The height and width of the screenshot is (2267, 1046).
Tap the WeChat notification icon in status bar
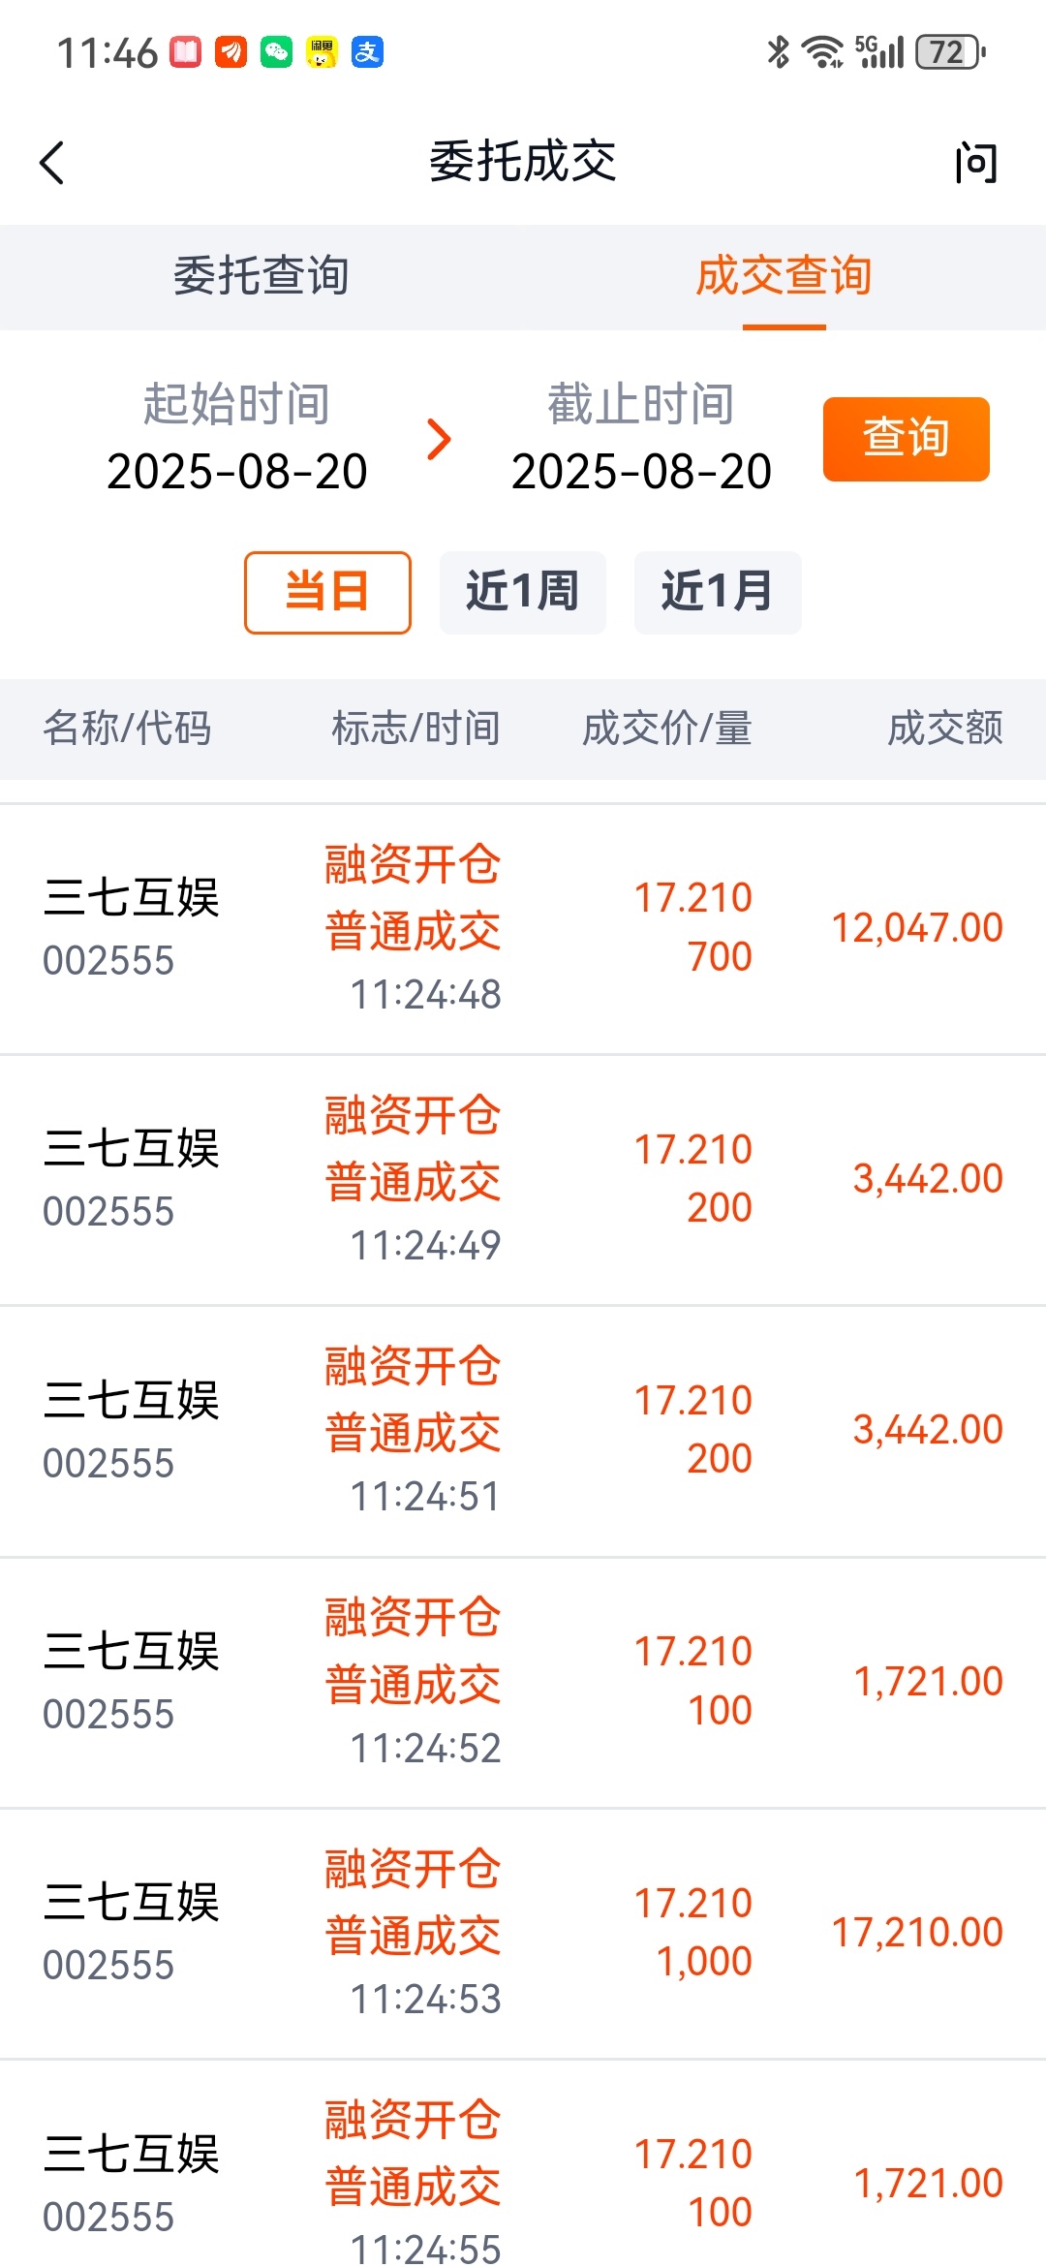coord(276,52)
